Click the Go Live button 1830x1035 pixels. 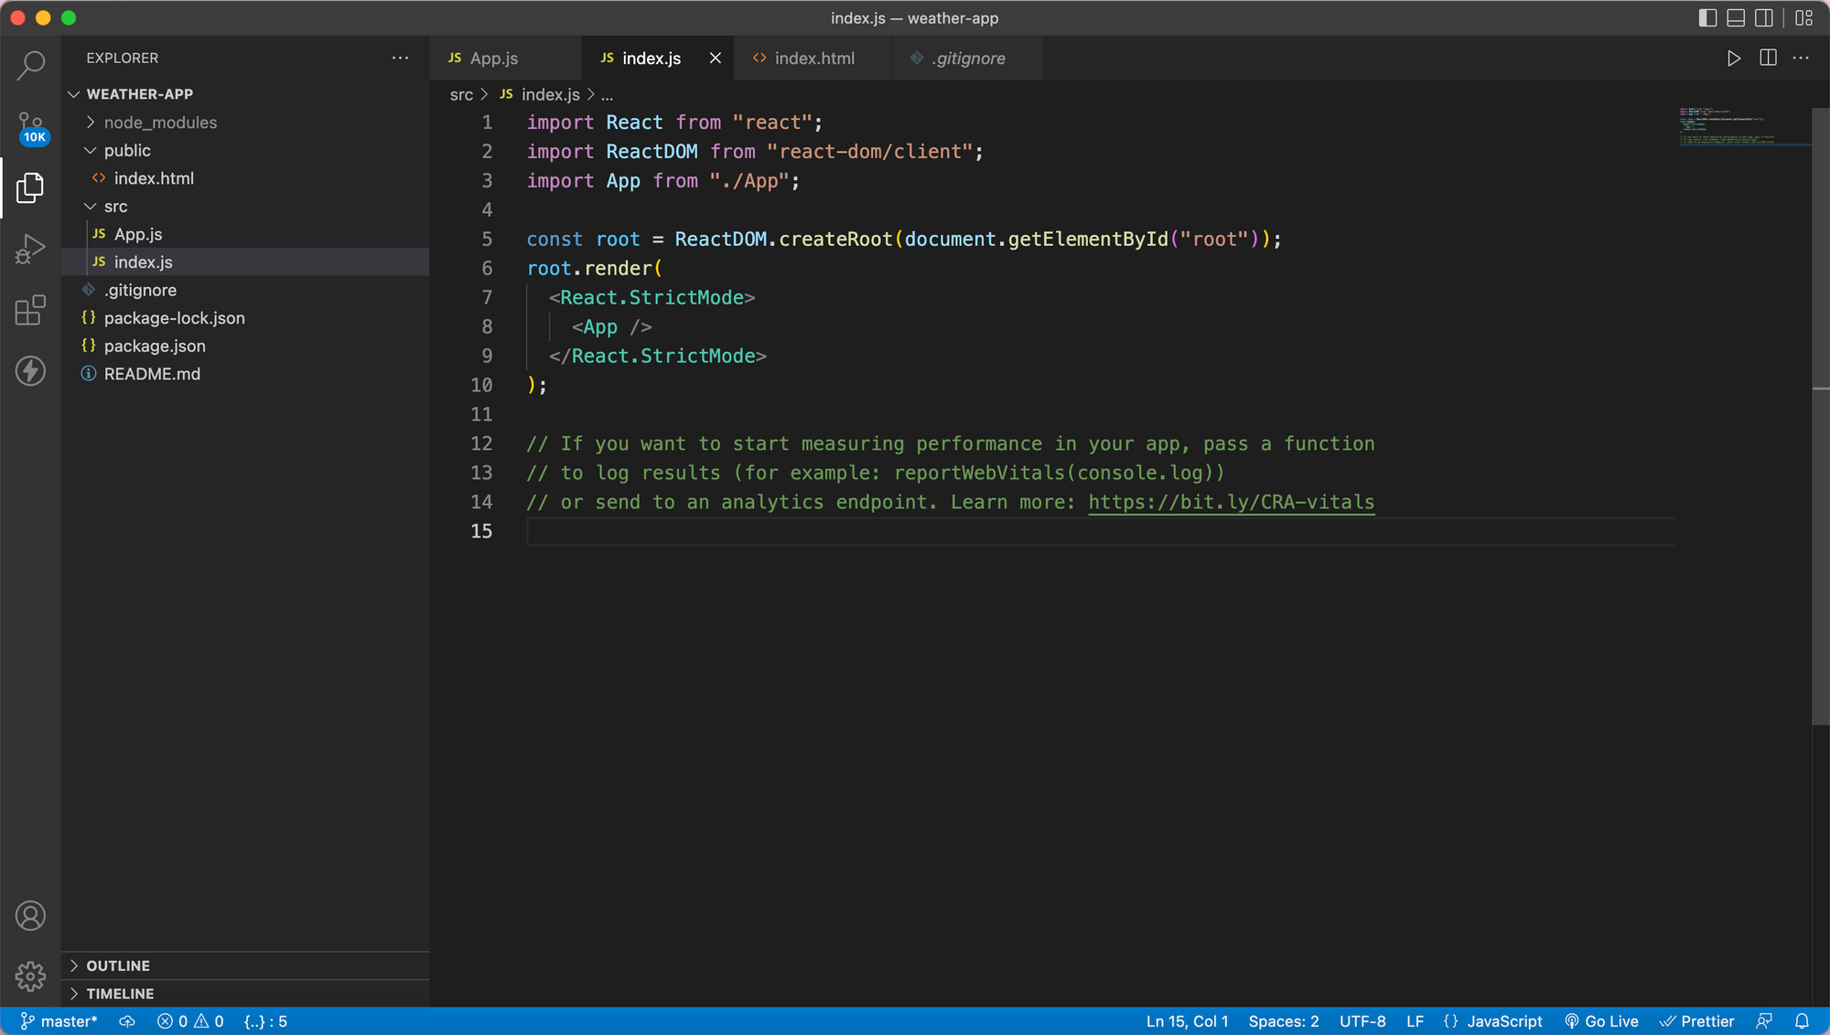click(1601, 1021)
